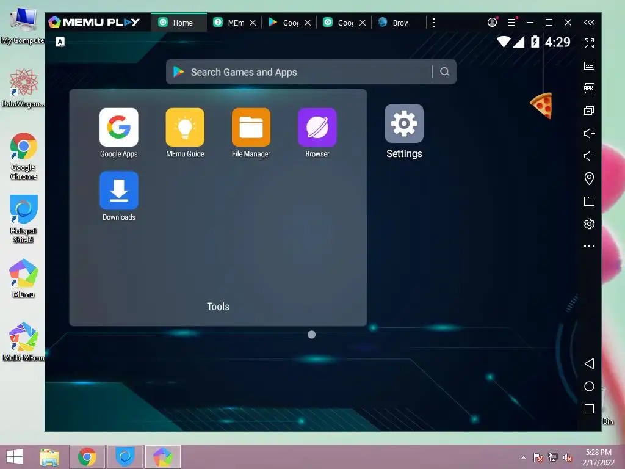Open the Android Settings app
The width and height of the screenshot is (625, 469).
click(x=404, y=123)
